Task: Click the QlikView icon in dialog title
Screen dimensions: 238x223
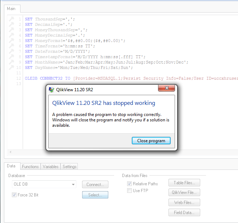Action: pos(51,90)
